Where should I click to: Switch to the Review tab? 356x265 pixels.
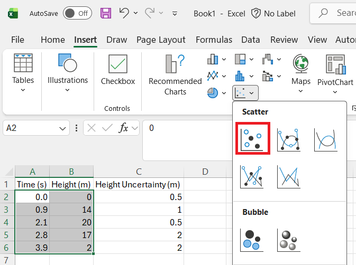284,40
